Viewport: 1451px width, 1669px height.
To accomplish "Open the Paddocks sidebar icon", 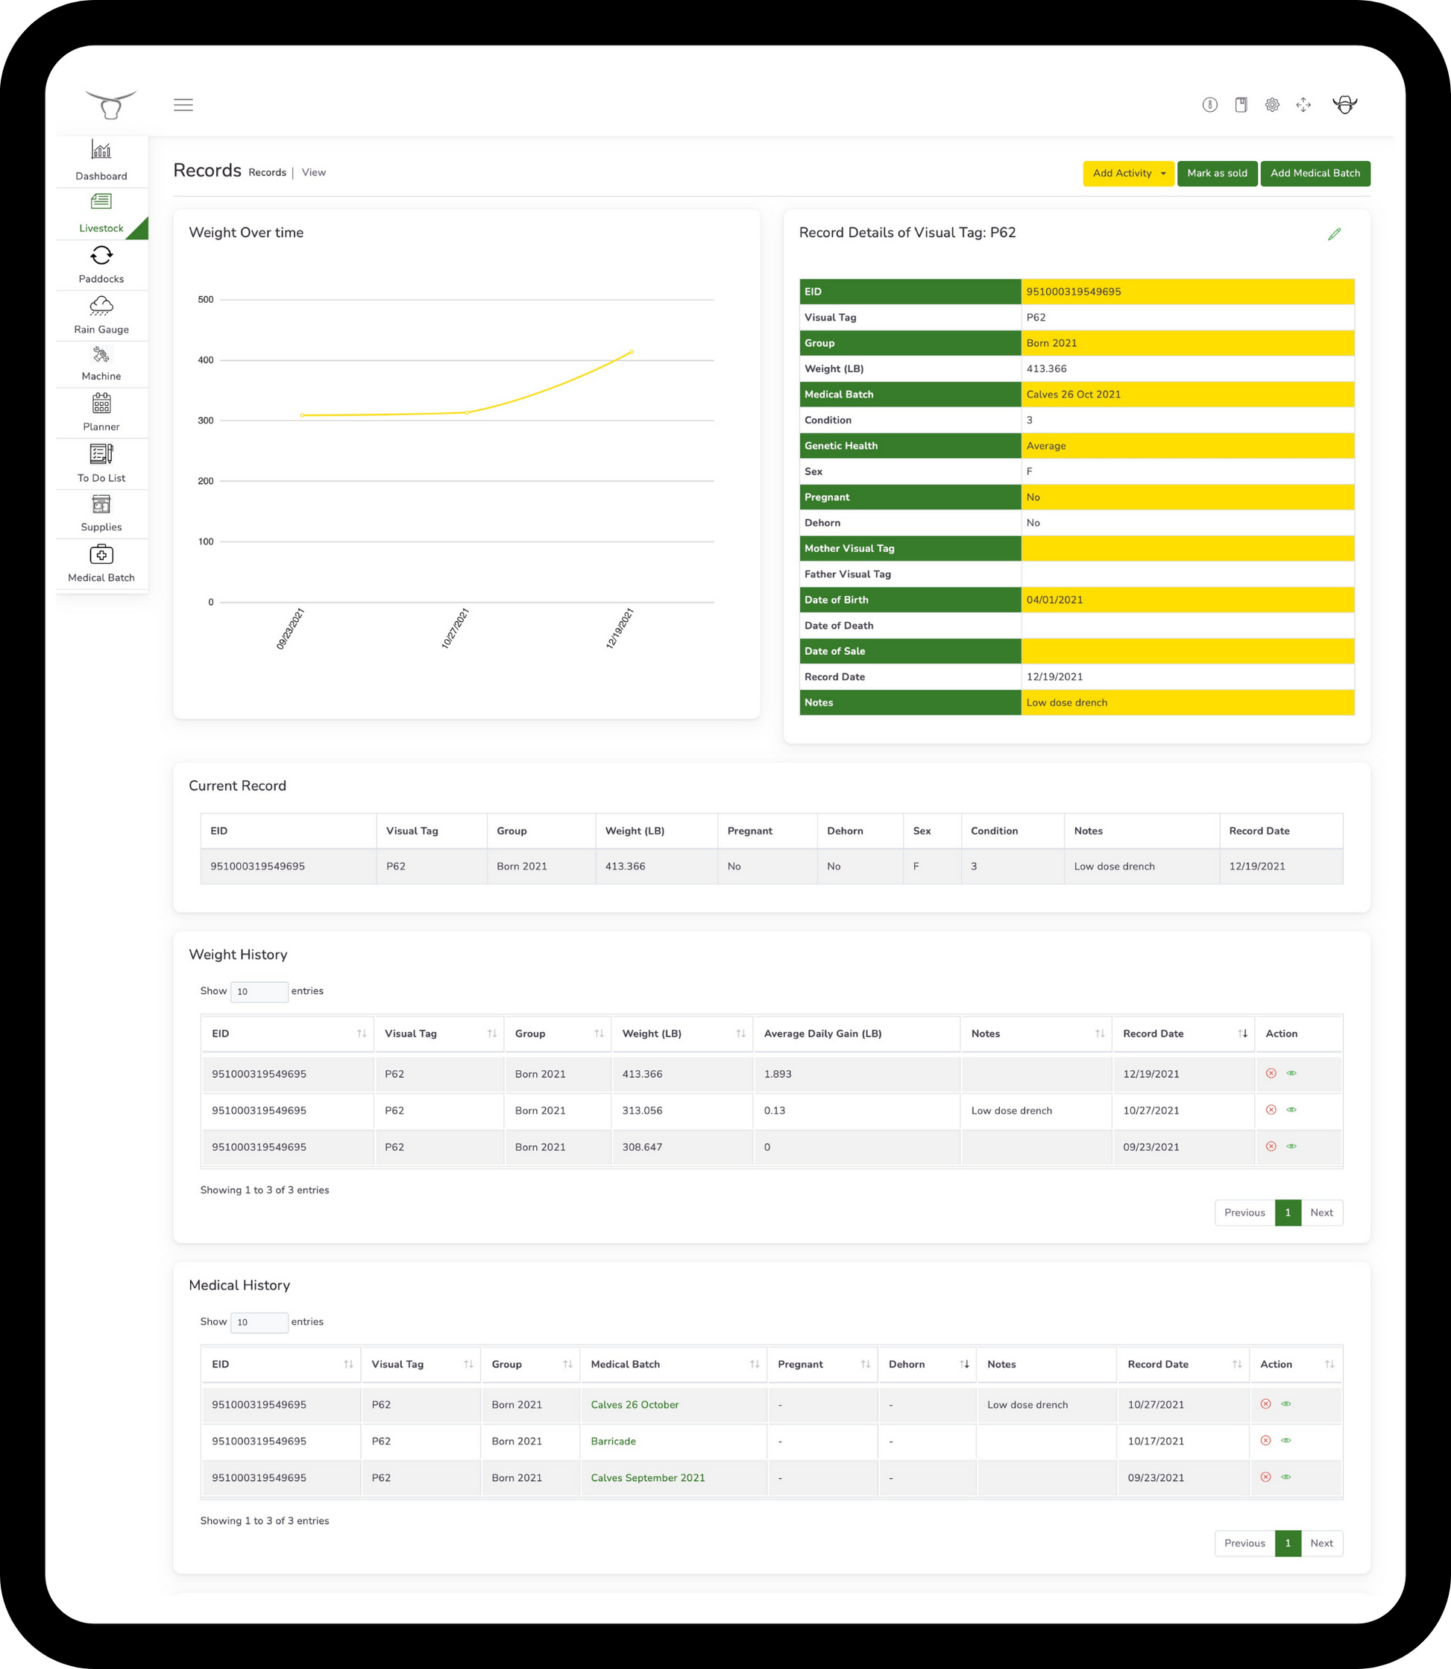I will [101, 256].
